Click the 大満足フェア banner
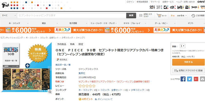Screen dimensions: 205x101 tap(63, 30)
